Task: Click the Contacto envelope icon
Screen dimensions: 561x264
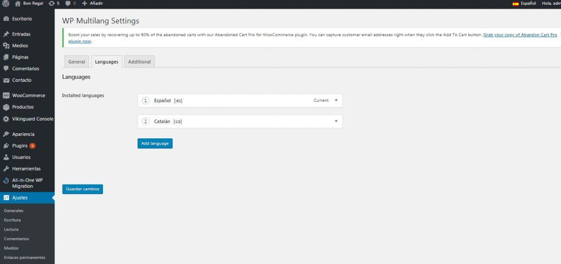Action: click(x=6, y=80)
